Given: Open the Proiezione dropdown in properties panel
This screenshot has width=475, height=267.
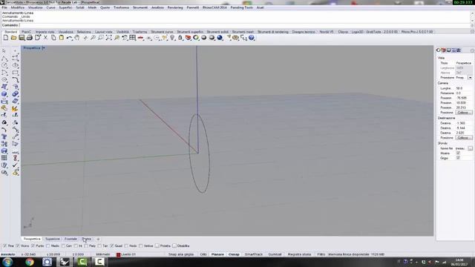Looking at the screenshot, I should click(470, 77).
